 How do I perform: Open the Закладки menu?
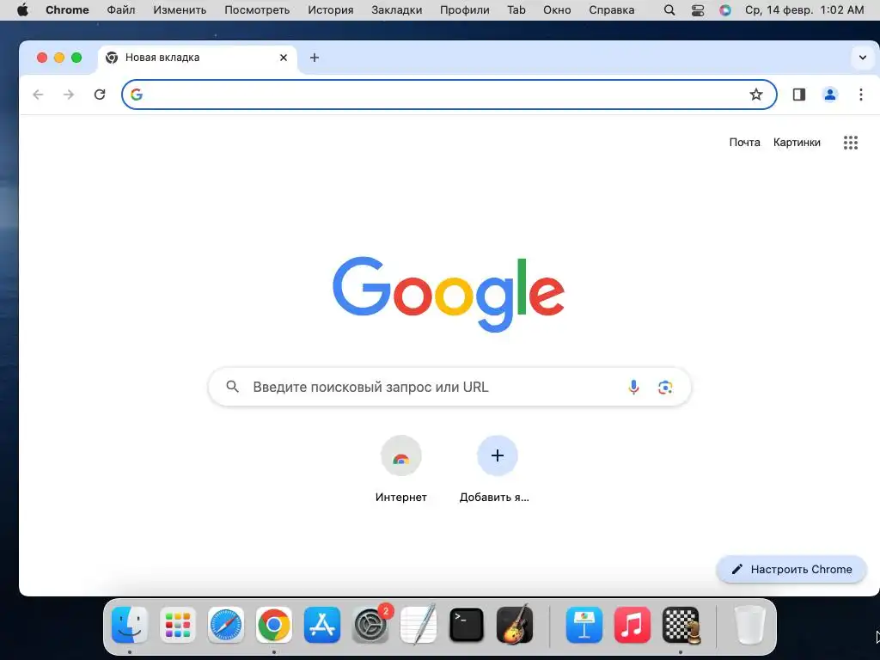(x=397, y=10)
